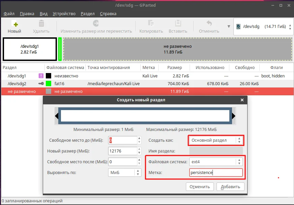Open the Раздел menu
Viewport: 294px width, 205px height.
tap(88, 14)
